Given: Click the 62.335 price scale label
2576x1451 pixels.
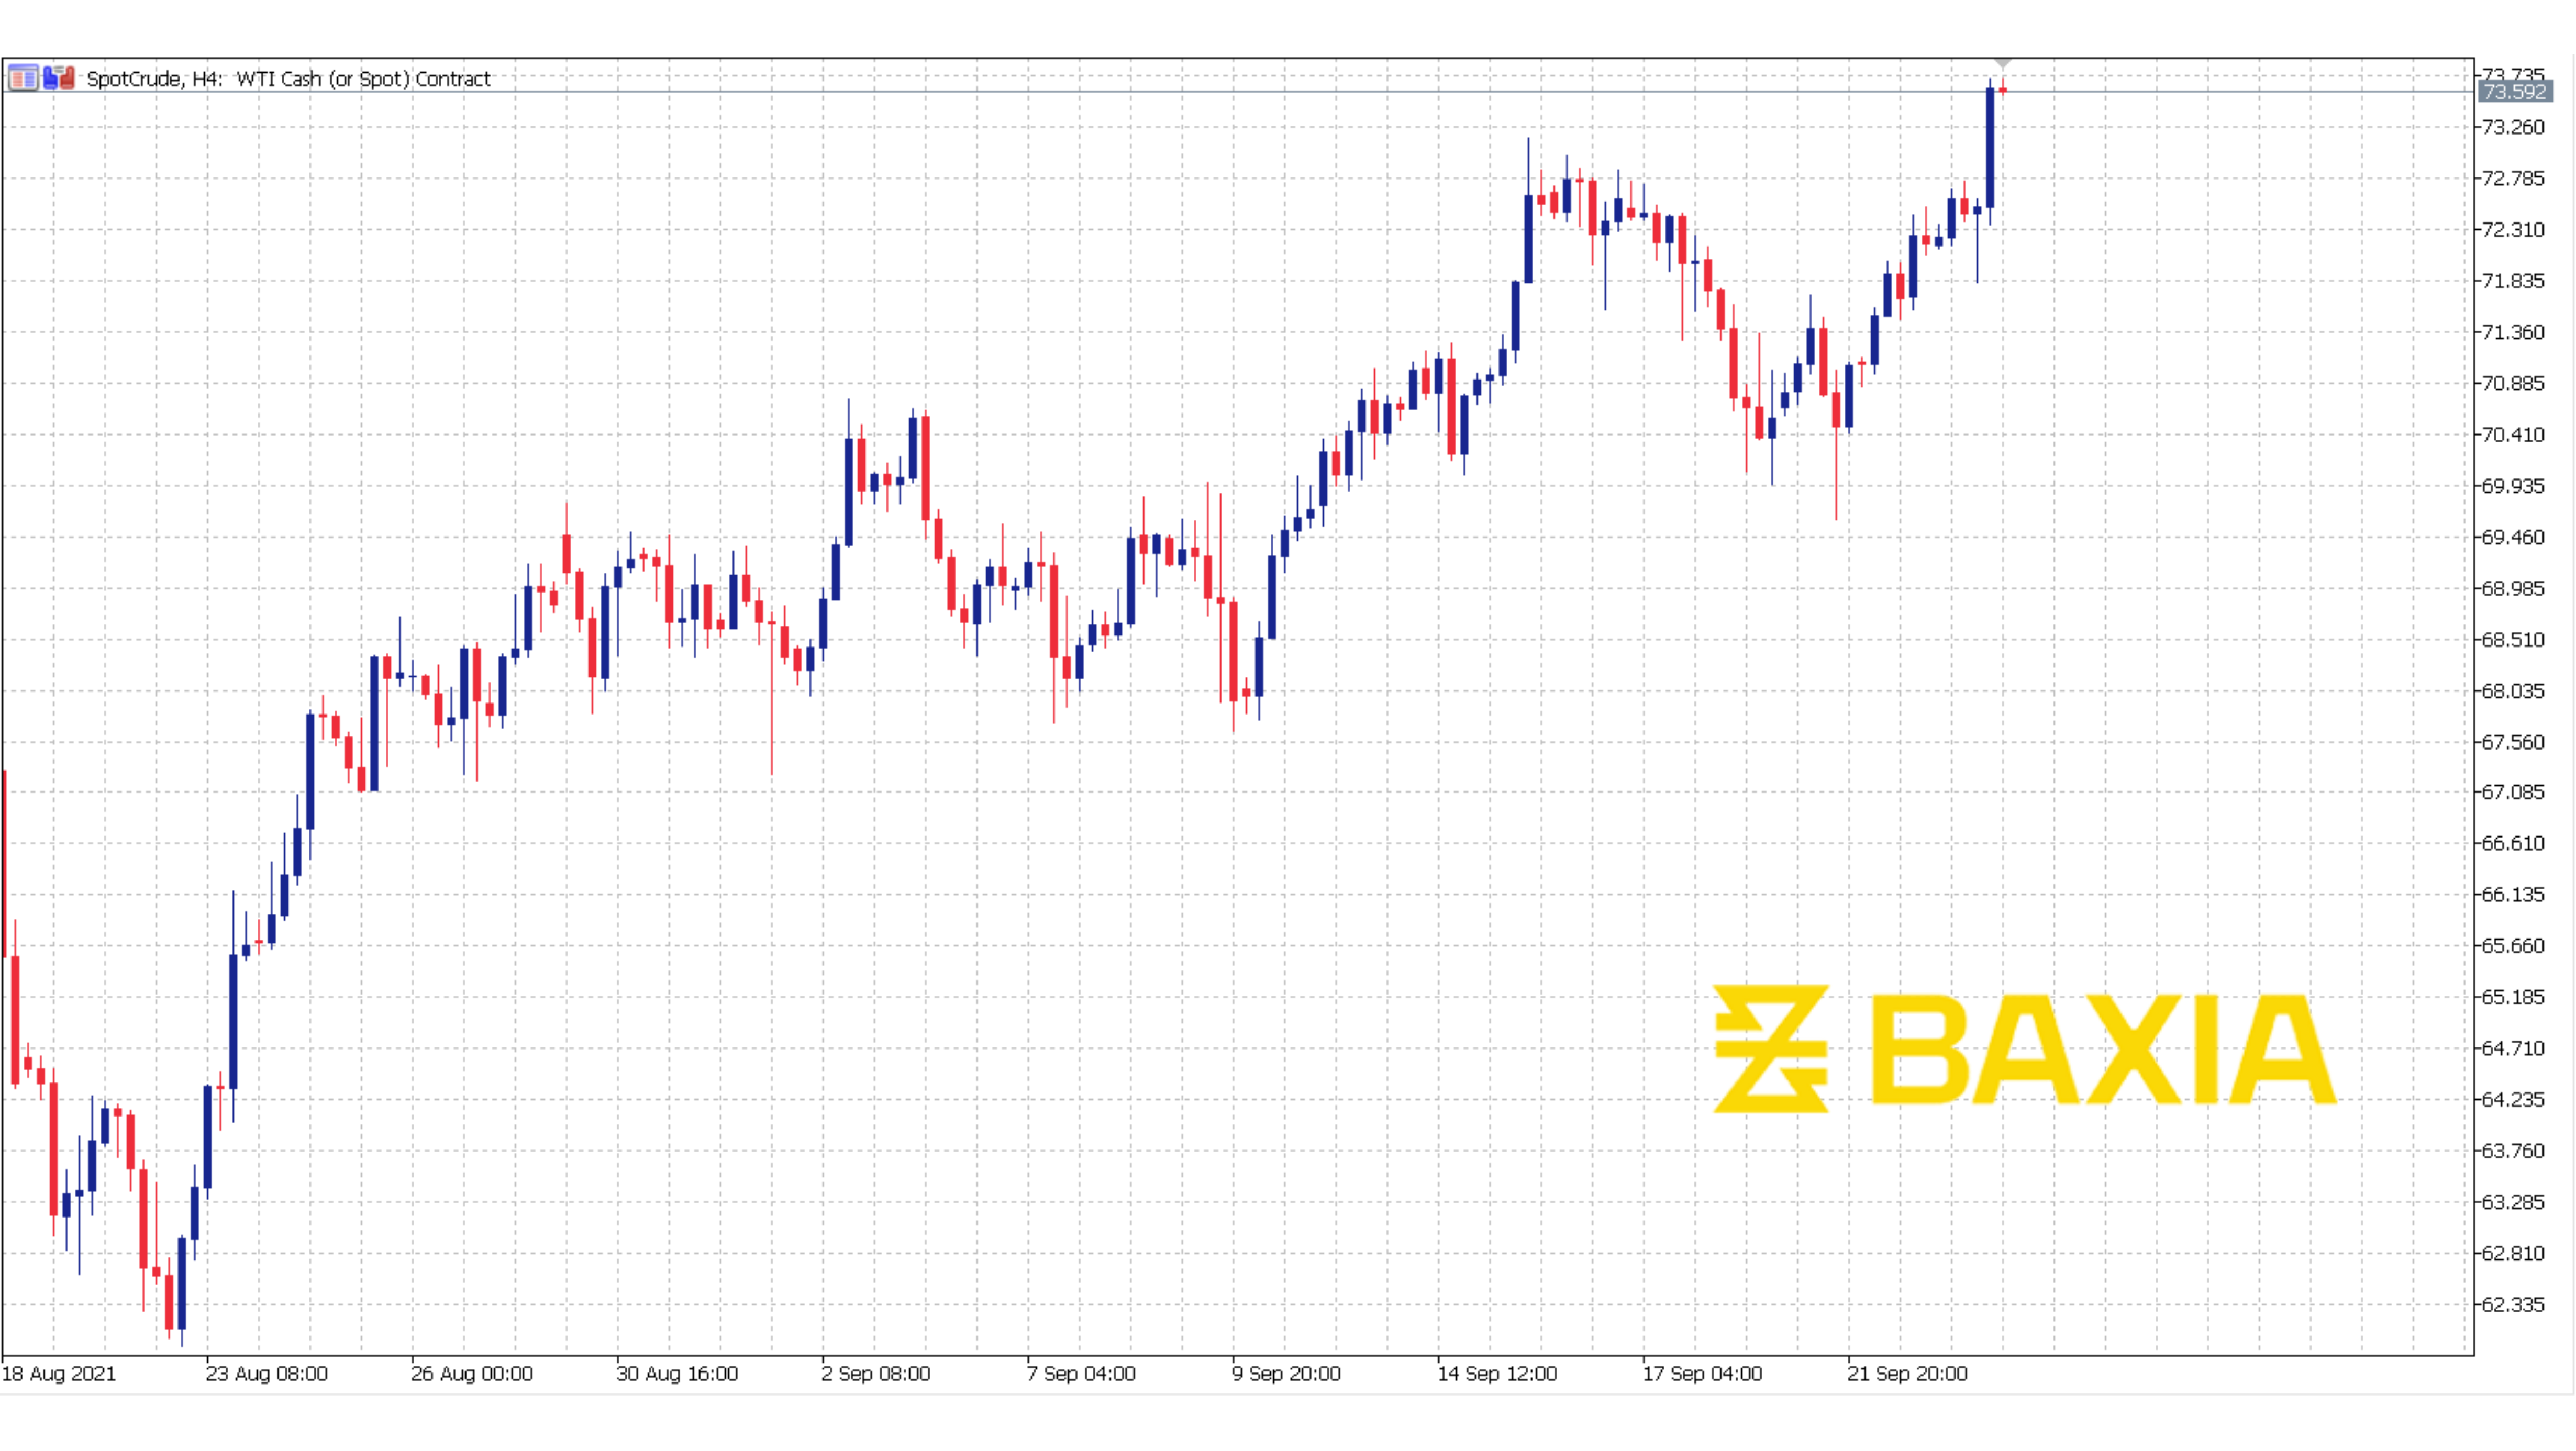Looking at the screenshot, I should (x=2513, y=1304).
